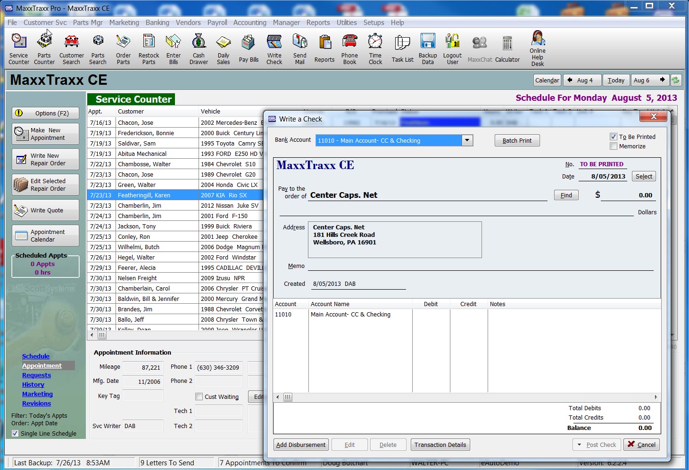Open the Utilities menu
Screen dimensions: 689x470
[347, 22]
